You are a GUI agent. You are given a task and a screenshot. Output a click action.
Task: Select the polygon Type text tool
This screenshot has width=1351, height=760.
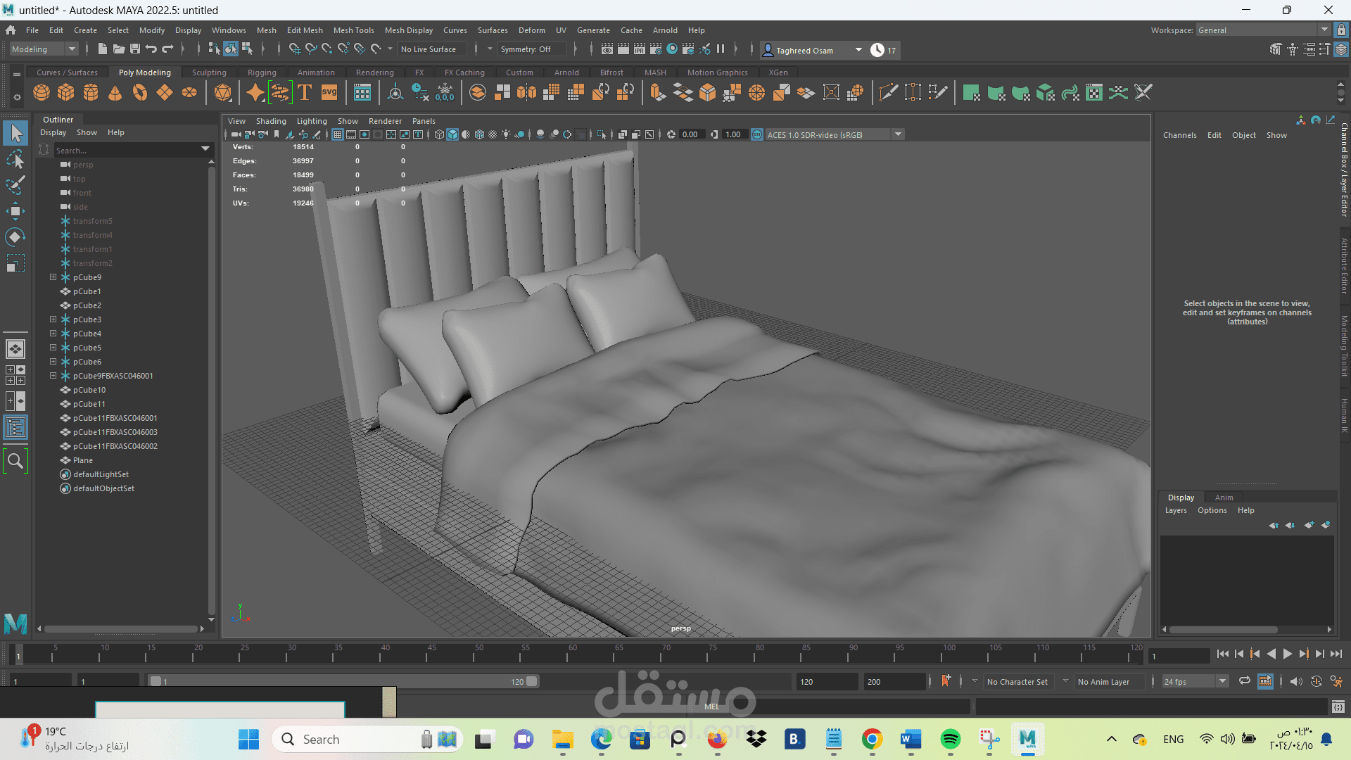305,93
